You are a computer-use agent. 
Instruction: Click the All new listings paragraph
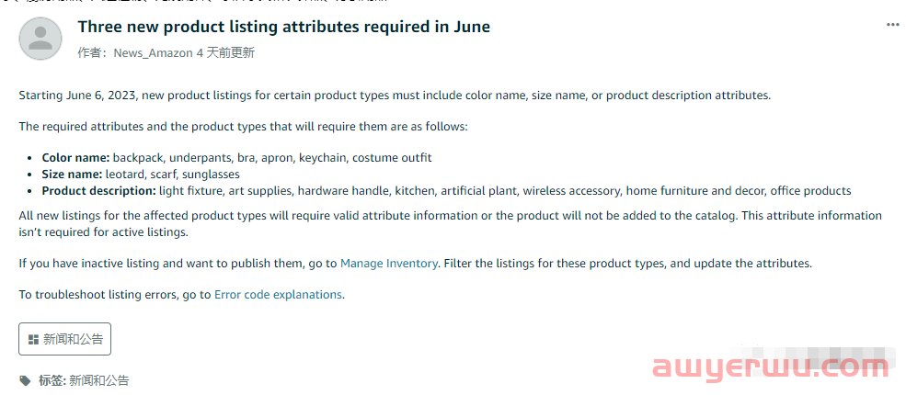451,224
